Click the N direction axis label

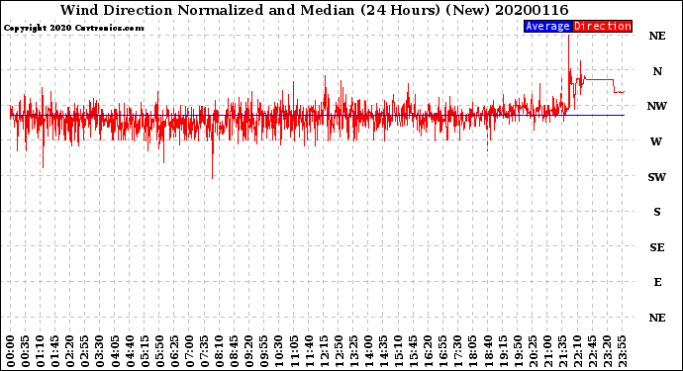pos(657,71)
